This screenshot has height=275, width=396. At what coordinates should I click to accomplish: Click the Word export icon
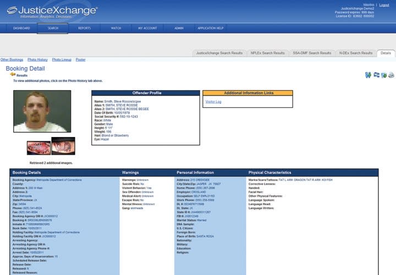tap(368, 75)
